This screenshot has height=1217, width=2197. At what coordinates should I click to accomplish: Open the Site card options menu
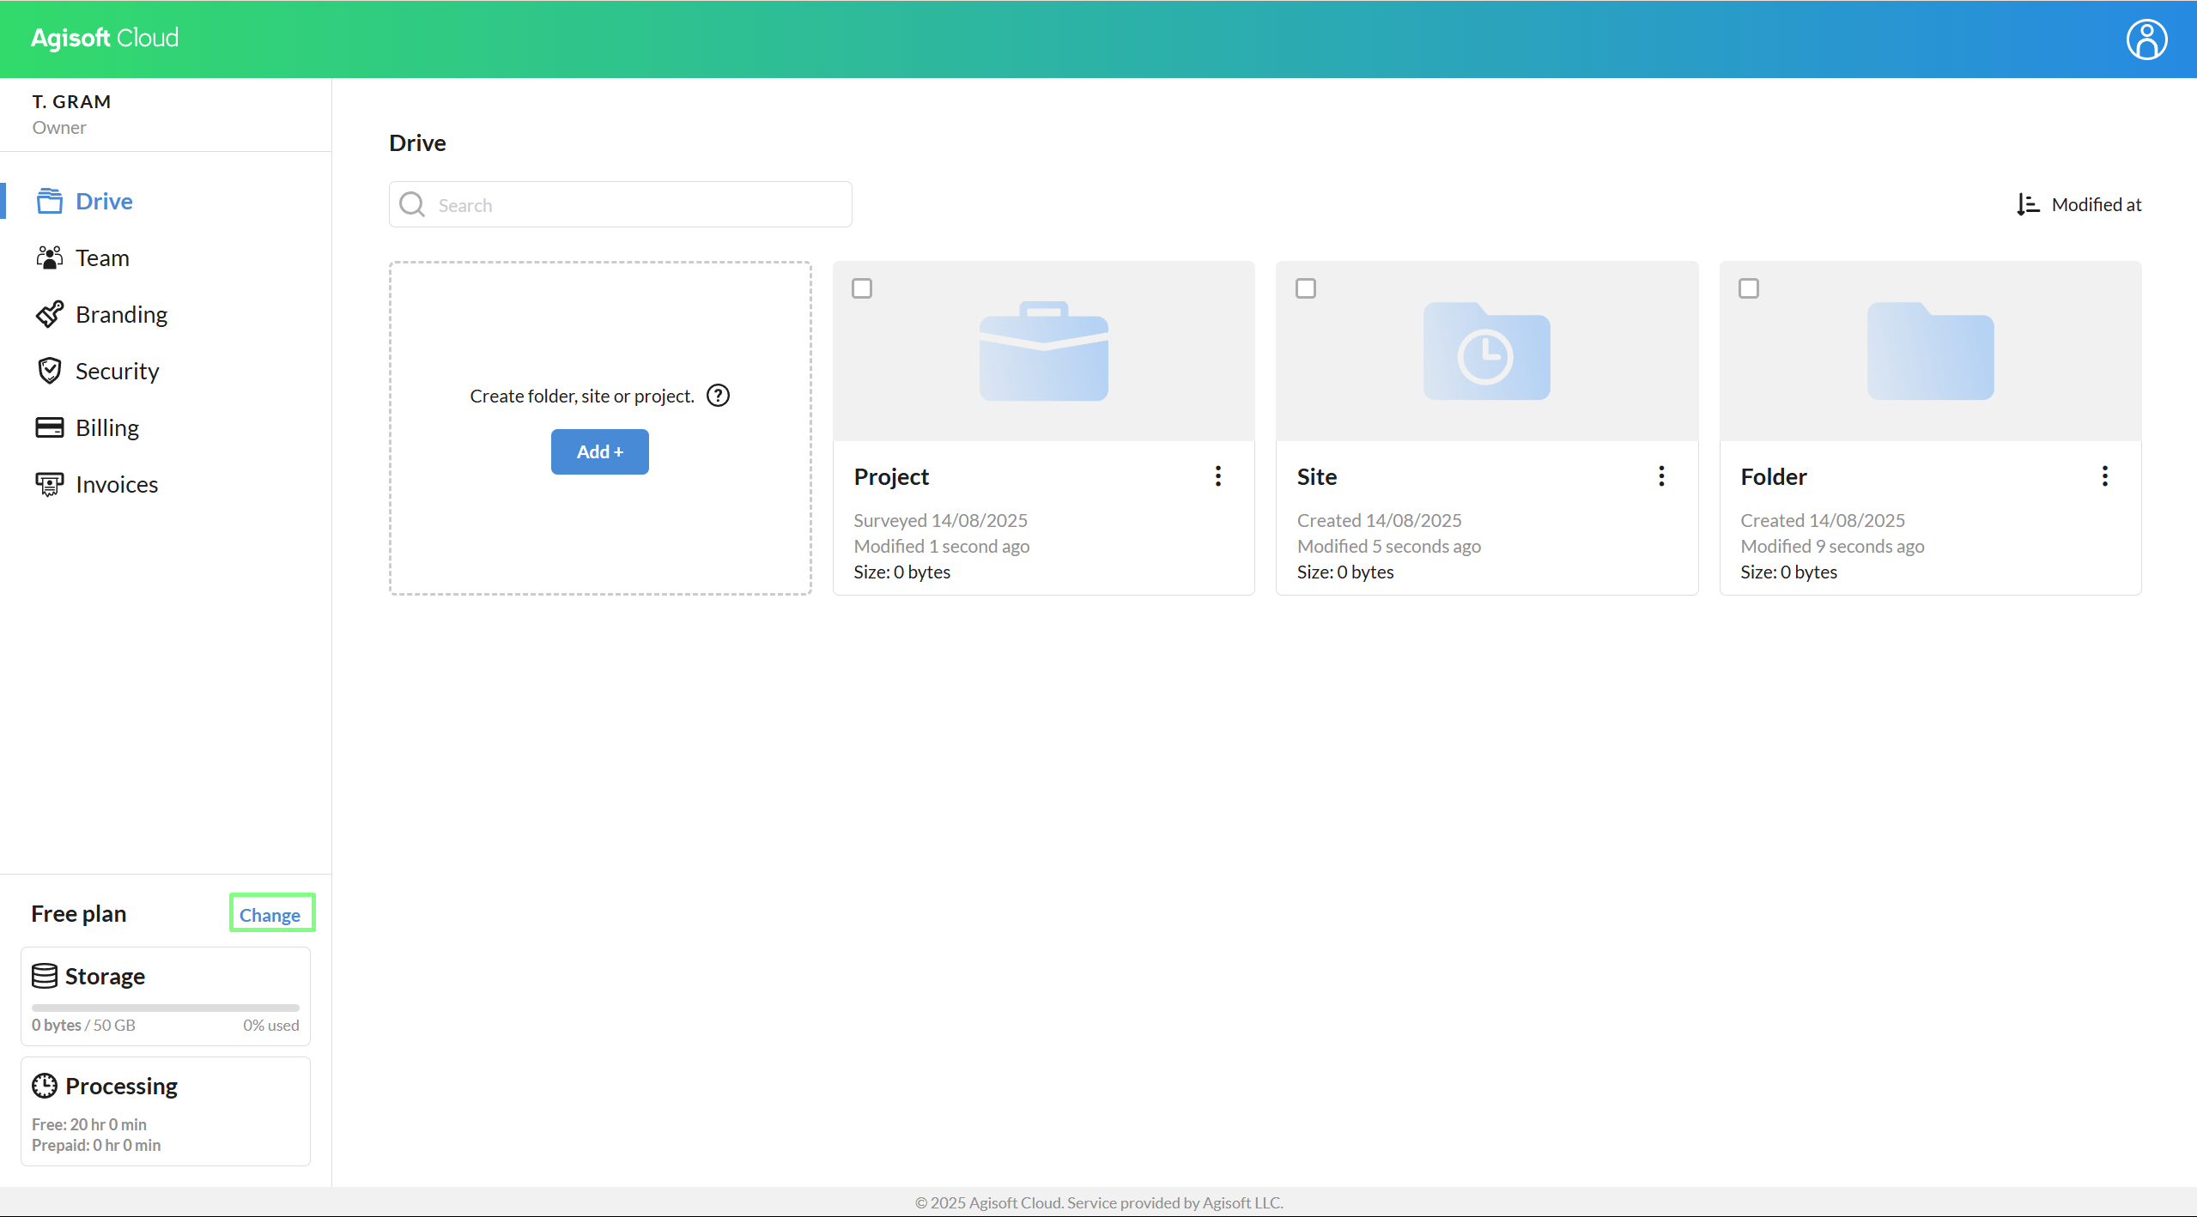click(1661, 476)
